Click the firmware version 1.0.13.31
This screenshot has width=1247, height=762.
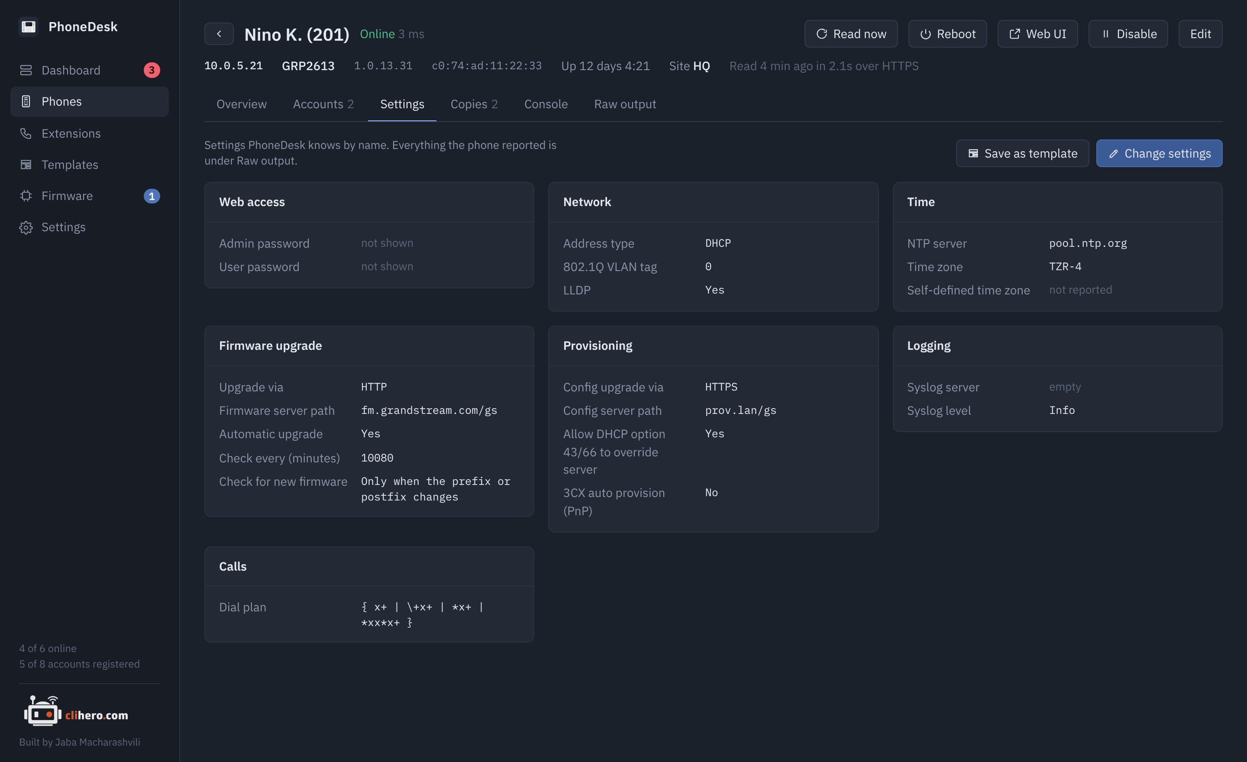pyautogui.click(x=383, y=66)
